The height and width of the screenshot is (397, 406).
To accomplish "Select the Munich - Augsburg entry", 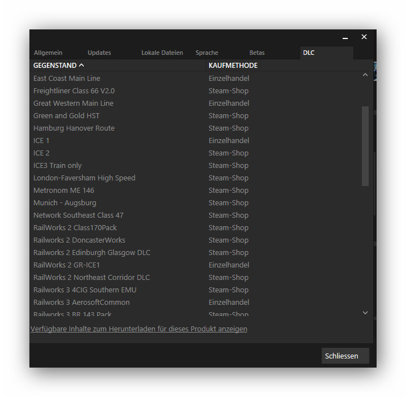I will (x=64, y=202).
